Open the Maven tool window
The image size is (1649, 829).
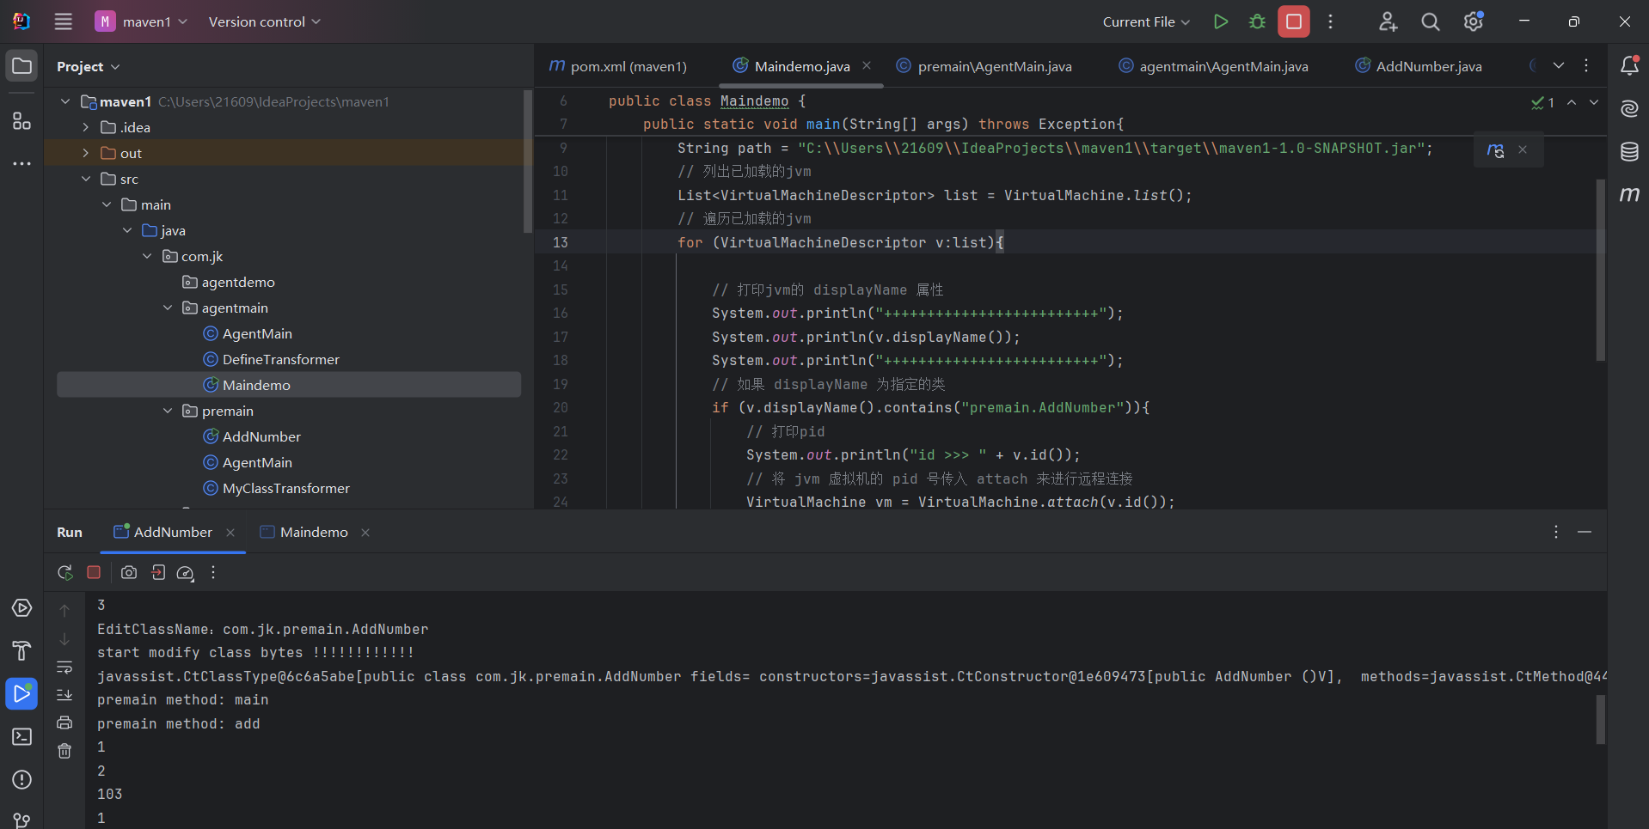(1629, 195)
